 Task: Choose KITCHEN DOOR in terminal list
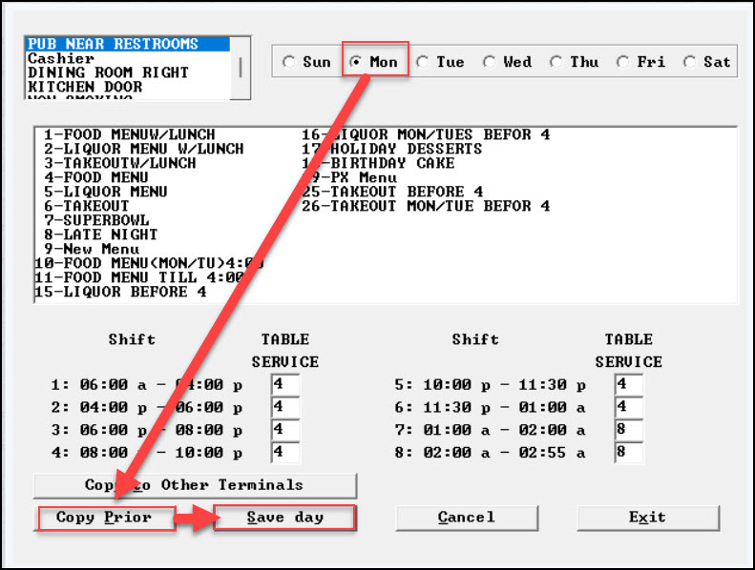(x=85, y=87)
